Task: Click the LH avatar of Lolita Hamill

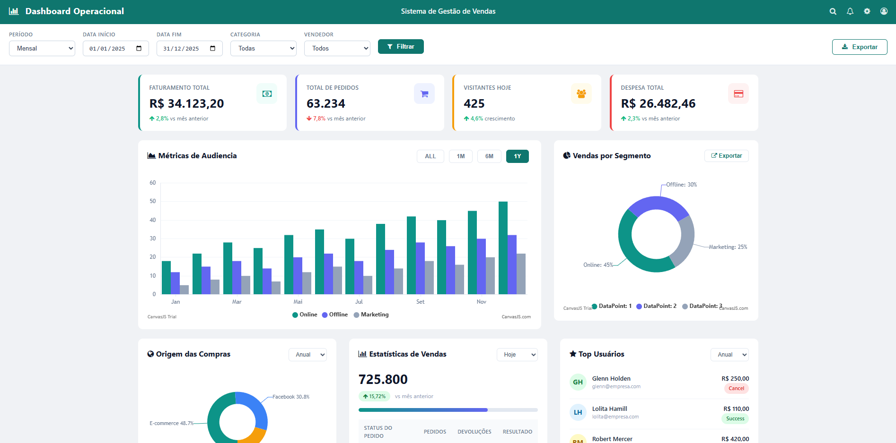Action: pos(578,412)
